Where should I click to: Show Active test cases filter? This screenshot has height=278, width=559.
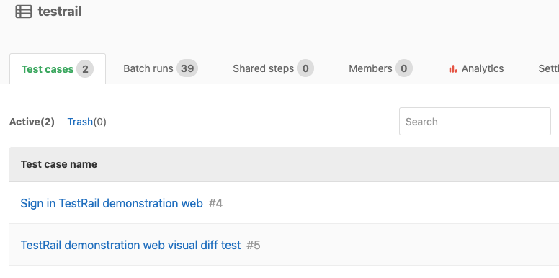click(32, 122)
